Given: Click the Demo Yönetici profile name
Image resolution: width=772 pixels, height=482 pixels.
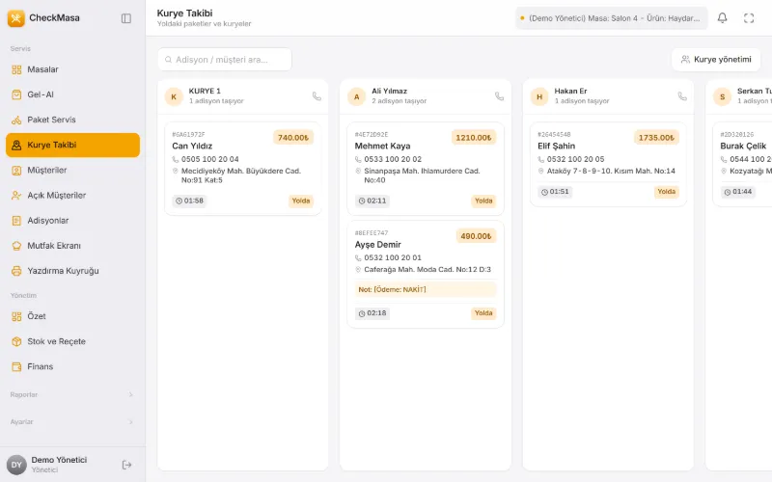Looking at the screenshot, I should tap(59, 460).
